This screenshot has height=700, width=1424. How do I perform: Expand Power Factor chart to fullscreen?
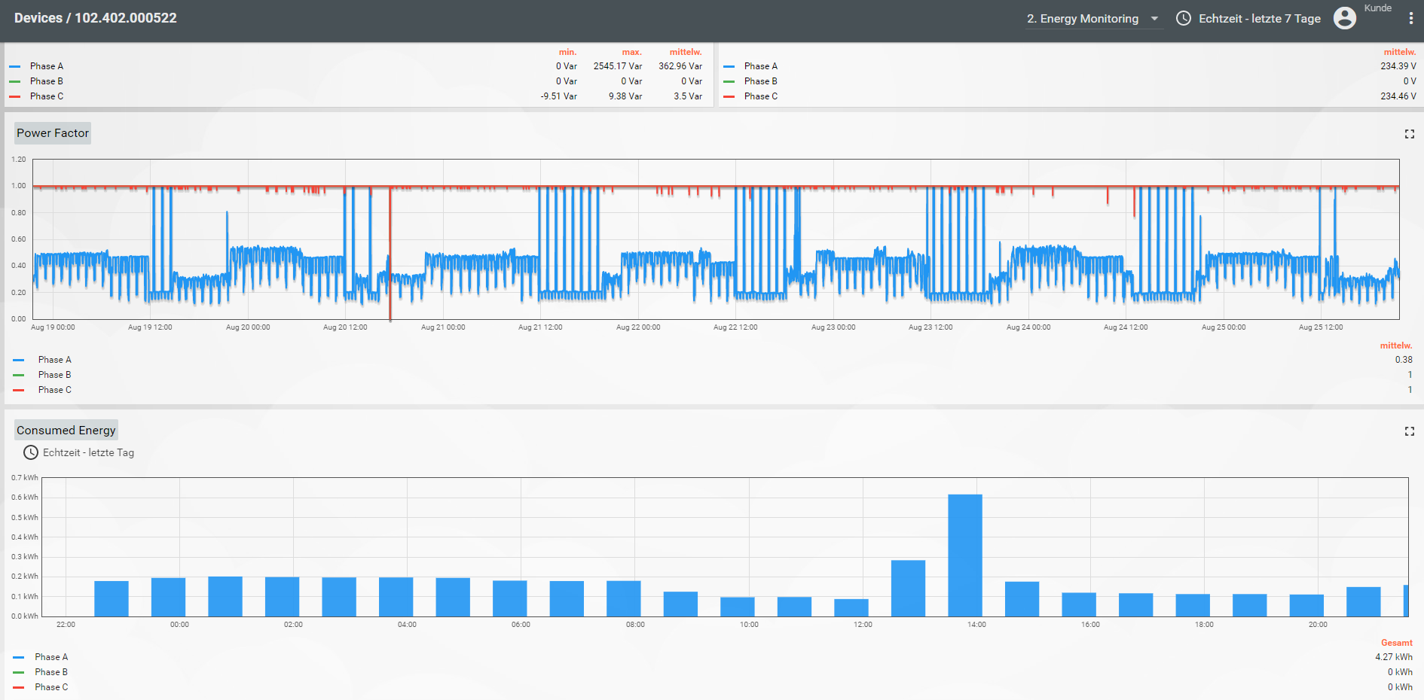[1410, 134]
